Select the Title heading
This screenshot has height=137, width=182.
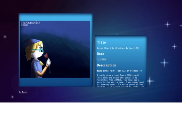pos(101,42)
